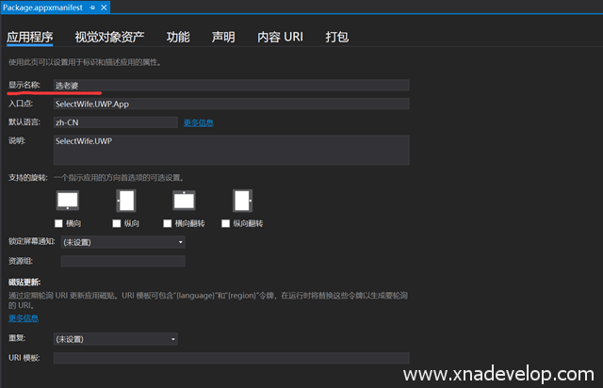Open the 锁定屏幕通知 dropdown
The height and width of the screenshot is (388, 603).
[x=120, y=242]
